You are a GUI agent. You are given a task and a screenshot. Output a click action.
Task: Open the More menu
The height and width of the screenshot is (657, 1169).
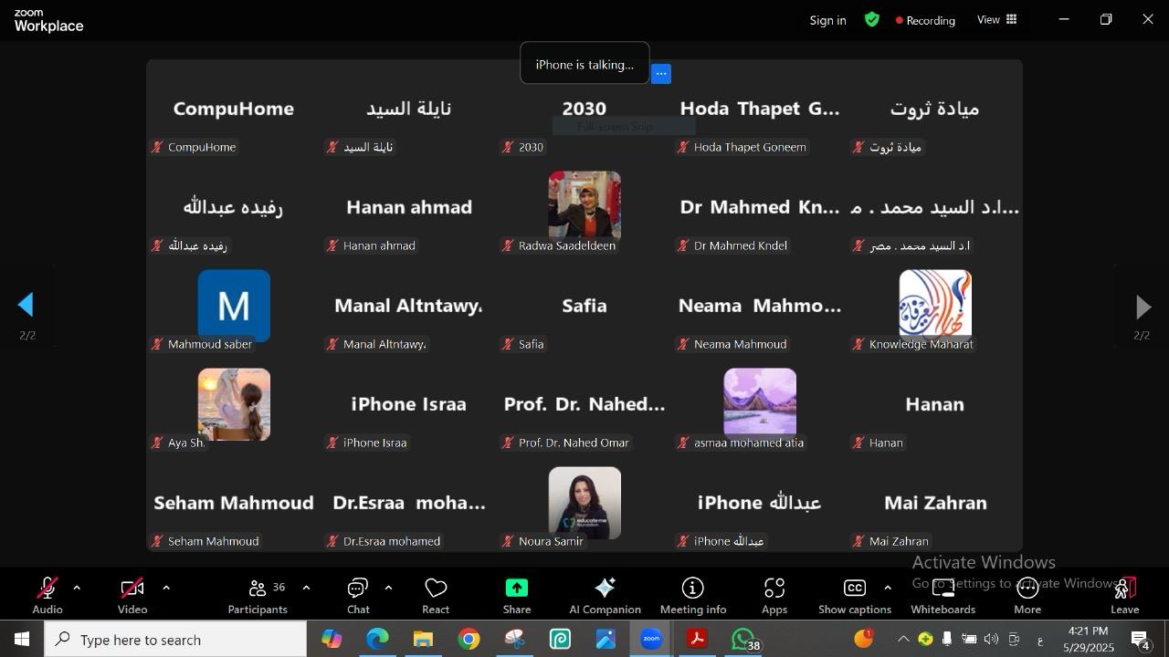(x=1027, y=595)
